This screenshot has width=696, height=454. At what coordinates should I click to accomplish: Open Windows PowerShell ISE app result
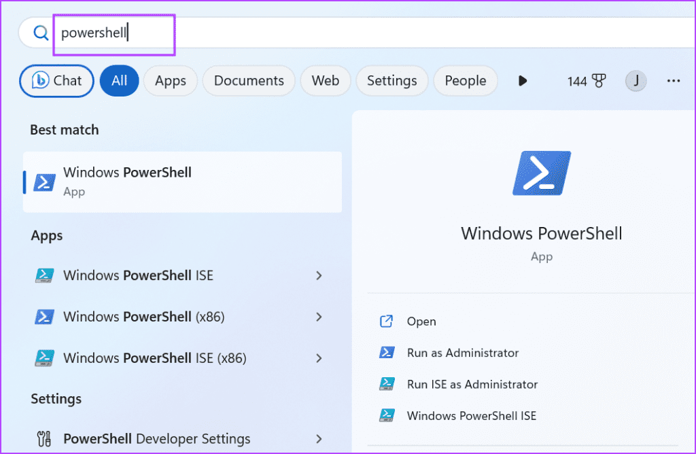[182, 276]
